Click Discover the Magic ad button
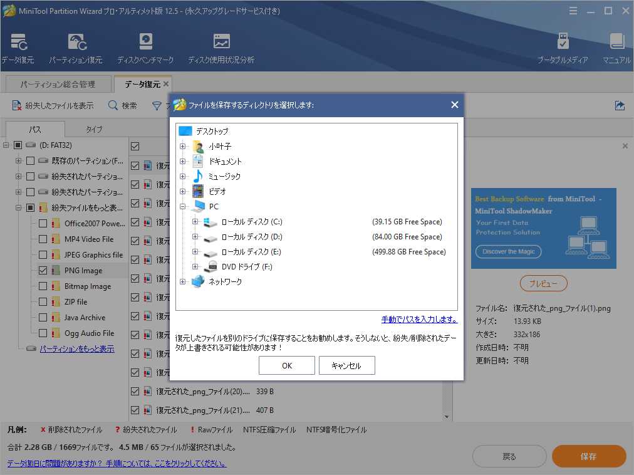Screen dimensions: 634x475 508,251
